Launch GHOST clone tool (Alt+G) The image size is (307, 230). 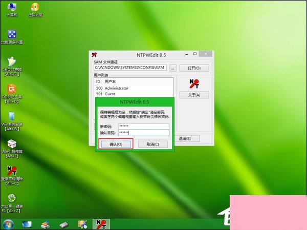(x=12, y=66)
